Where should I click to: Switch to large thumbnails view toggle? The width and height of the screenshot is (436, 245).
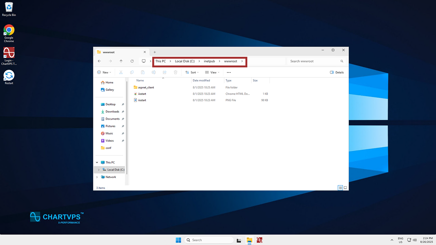tap(345, 188)
